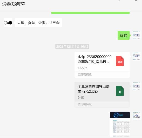Click own avatar beside the 好的 message

(136, 35)
